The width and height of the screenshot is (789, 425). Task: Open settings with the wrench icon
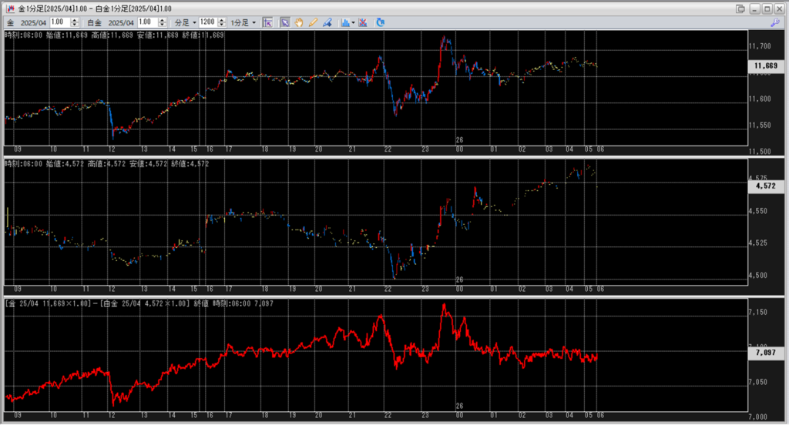click(x=775, y=23)
